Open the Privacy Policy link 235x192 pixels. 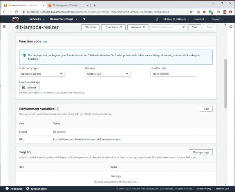(204, 189)
